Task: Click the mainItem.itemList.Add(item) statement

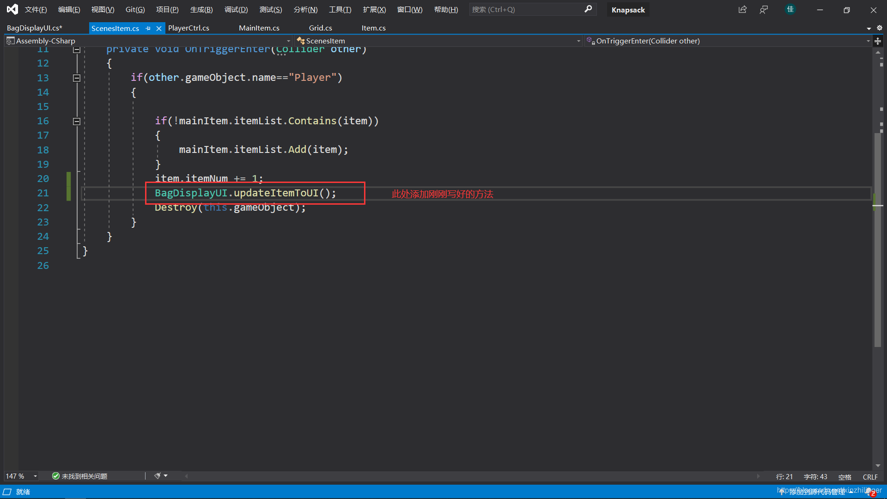Action: [263, 150]
